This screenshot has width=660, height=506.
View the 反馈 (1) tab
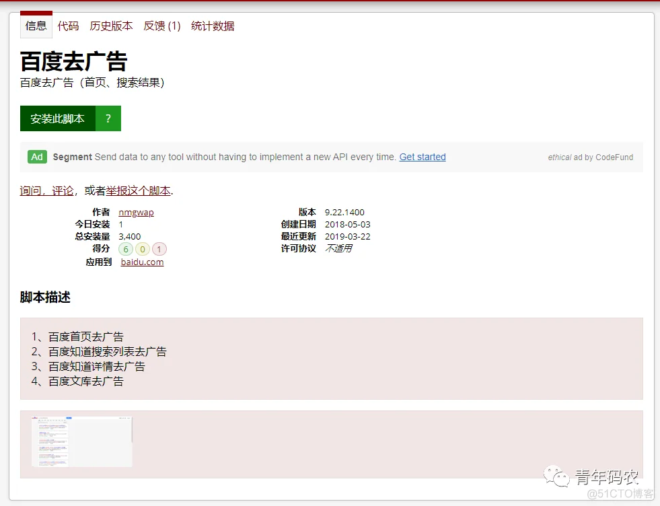click(162, 26)
